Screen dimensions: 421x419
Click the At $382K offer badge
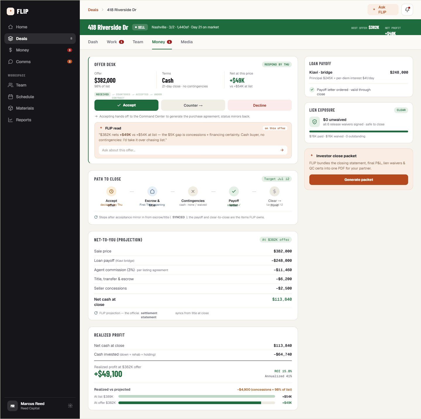pyautogui.click(x=276, y=240)
